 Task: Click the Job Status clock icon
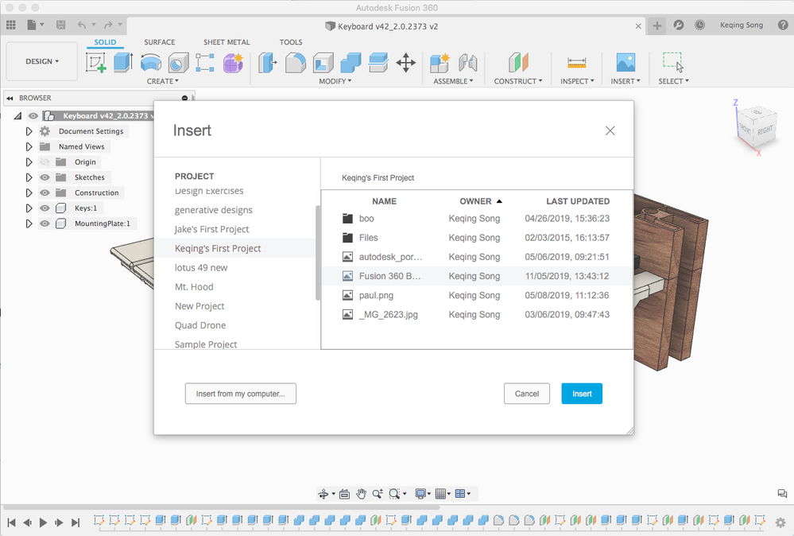click(x=699, y=25)
